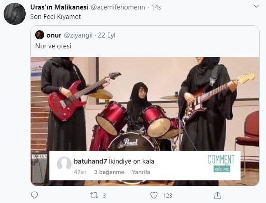Retweet using the retweet arrows icon

pos(94,195)
